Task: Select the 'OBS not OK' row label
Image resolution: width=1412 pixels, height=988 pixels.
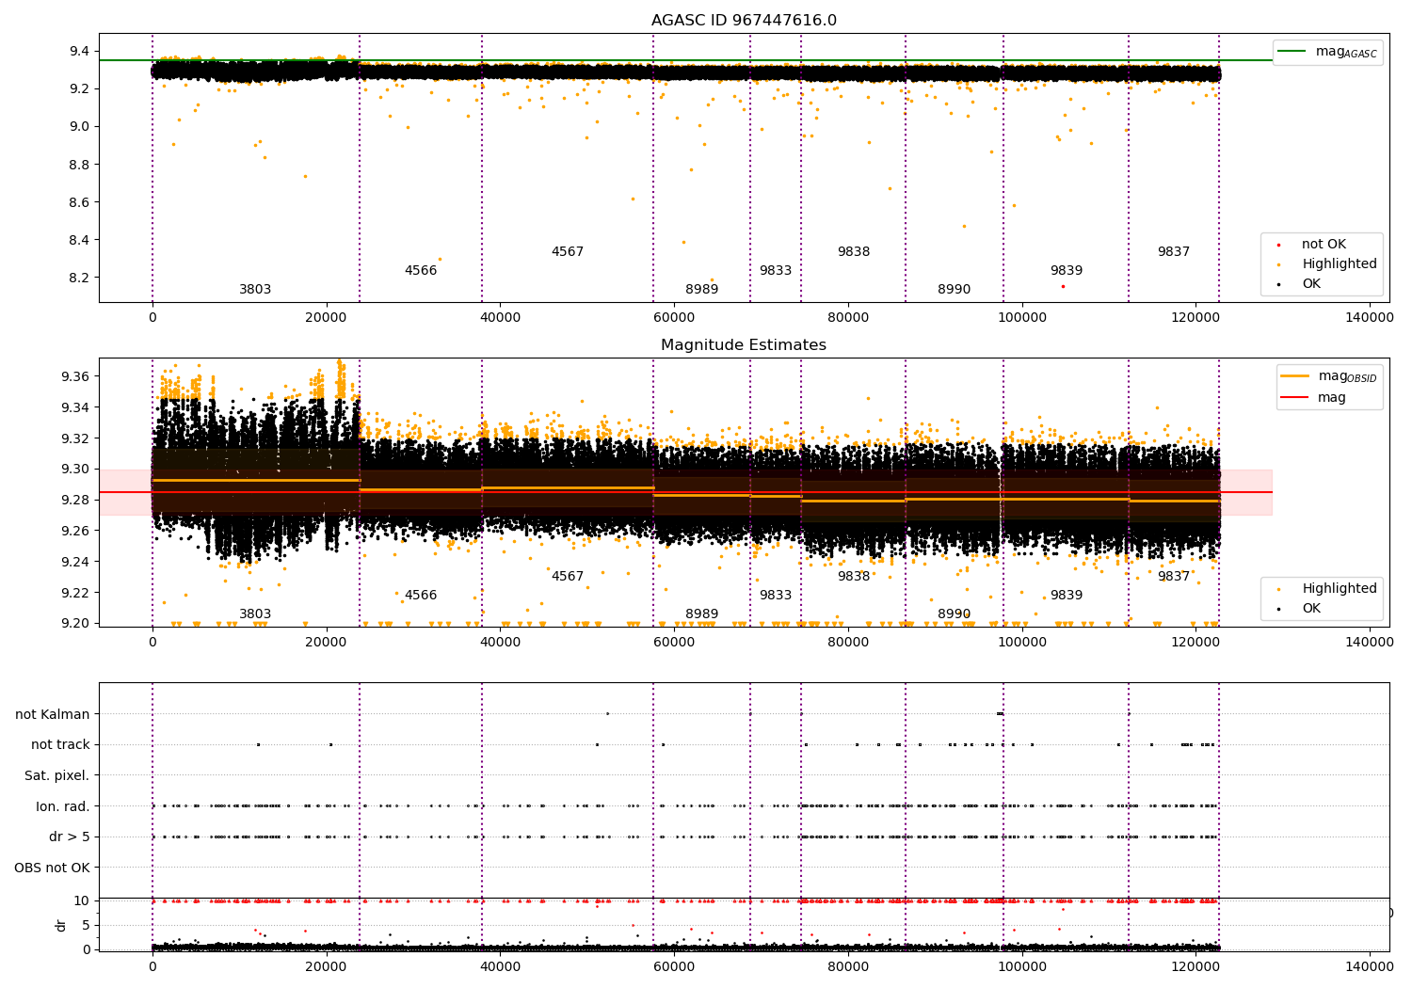Action: tap(53, 868)
